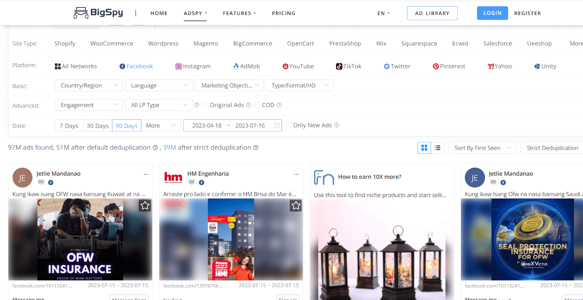This screenshot has height=300, width=583.
Task: Check the Only New Ads option
Action: click(289, 125)
